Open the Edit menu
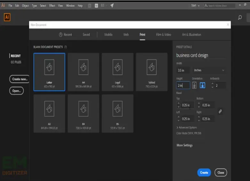Image resolution: width=250 pixels, height=181 pixels. [x=17, y=5]
